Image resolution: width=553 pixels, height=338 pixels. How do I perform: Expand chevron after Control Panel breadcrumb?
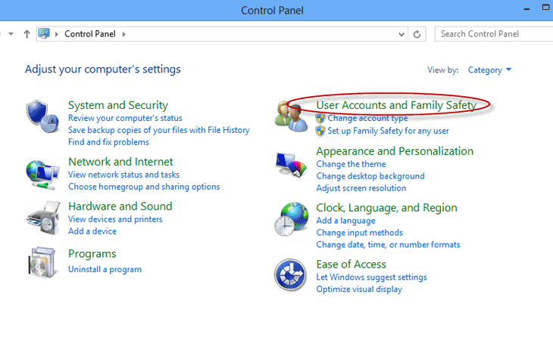pyautogui.click(x=123, y=34)
